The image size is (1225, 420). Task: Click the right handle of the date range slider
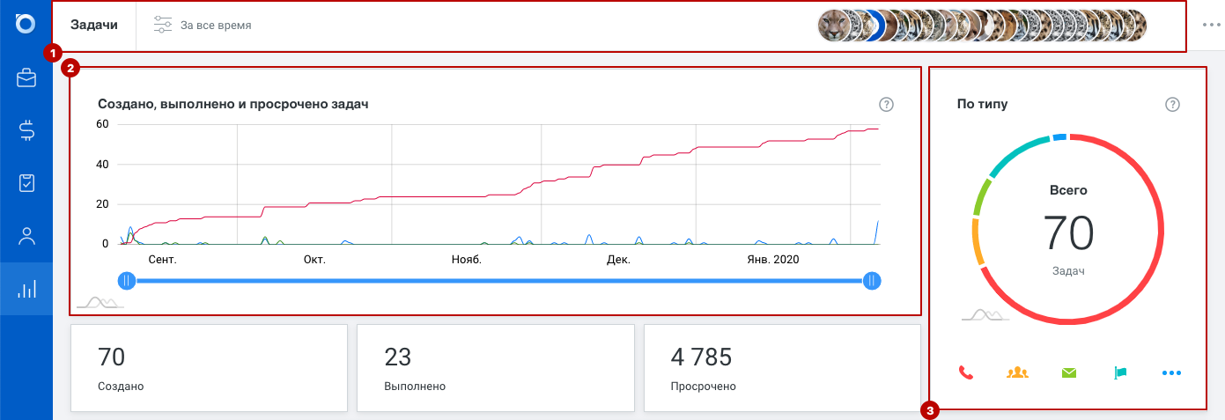coord(872,281)
